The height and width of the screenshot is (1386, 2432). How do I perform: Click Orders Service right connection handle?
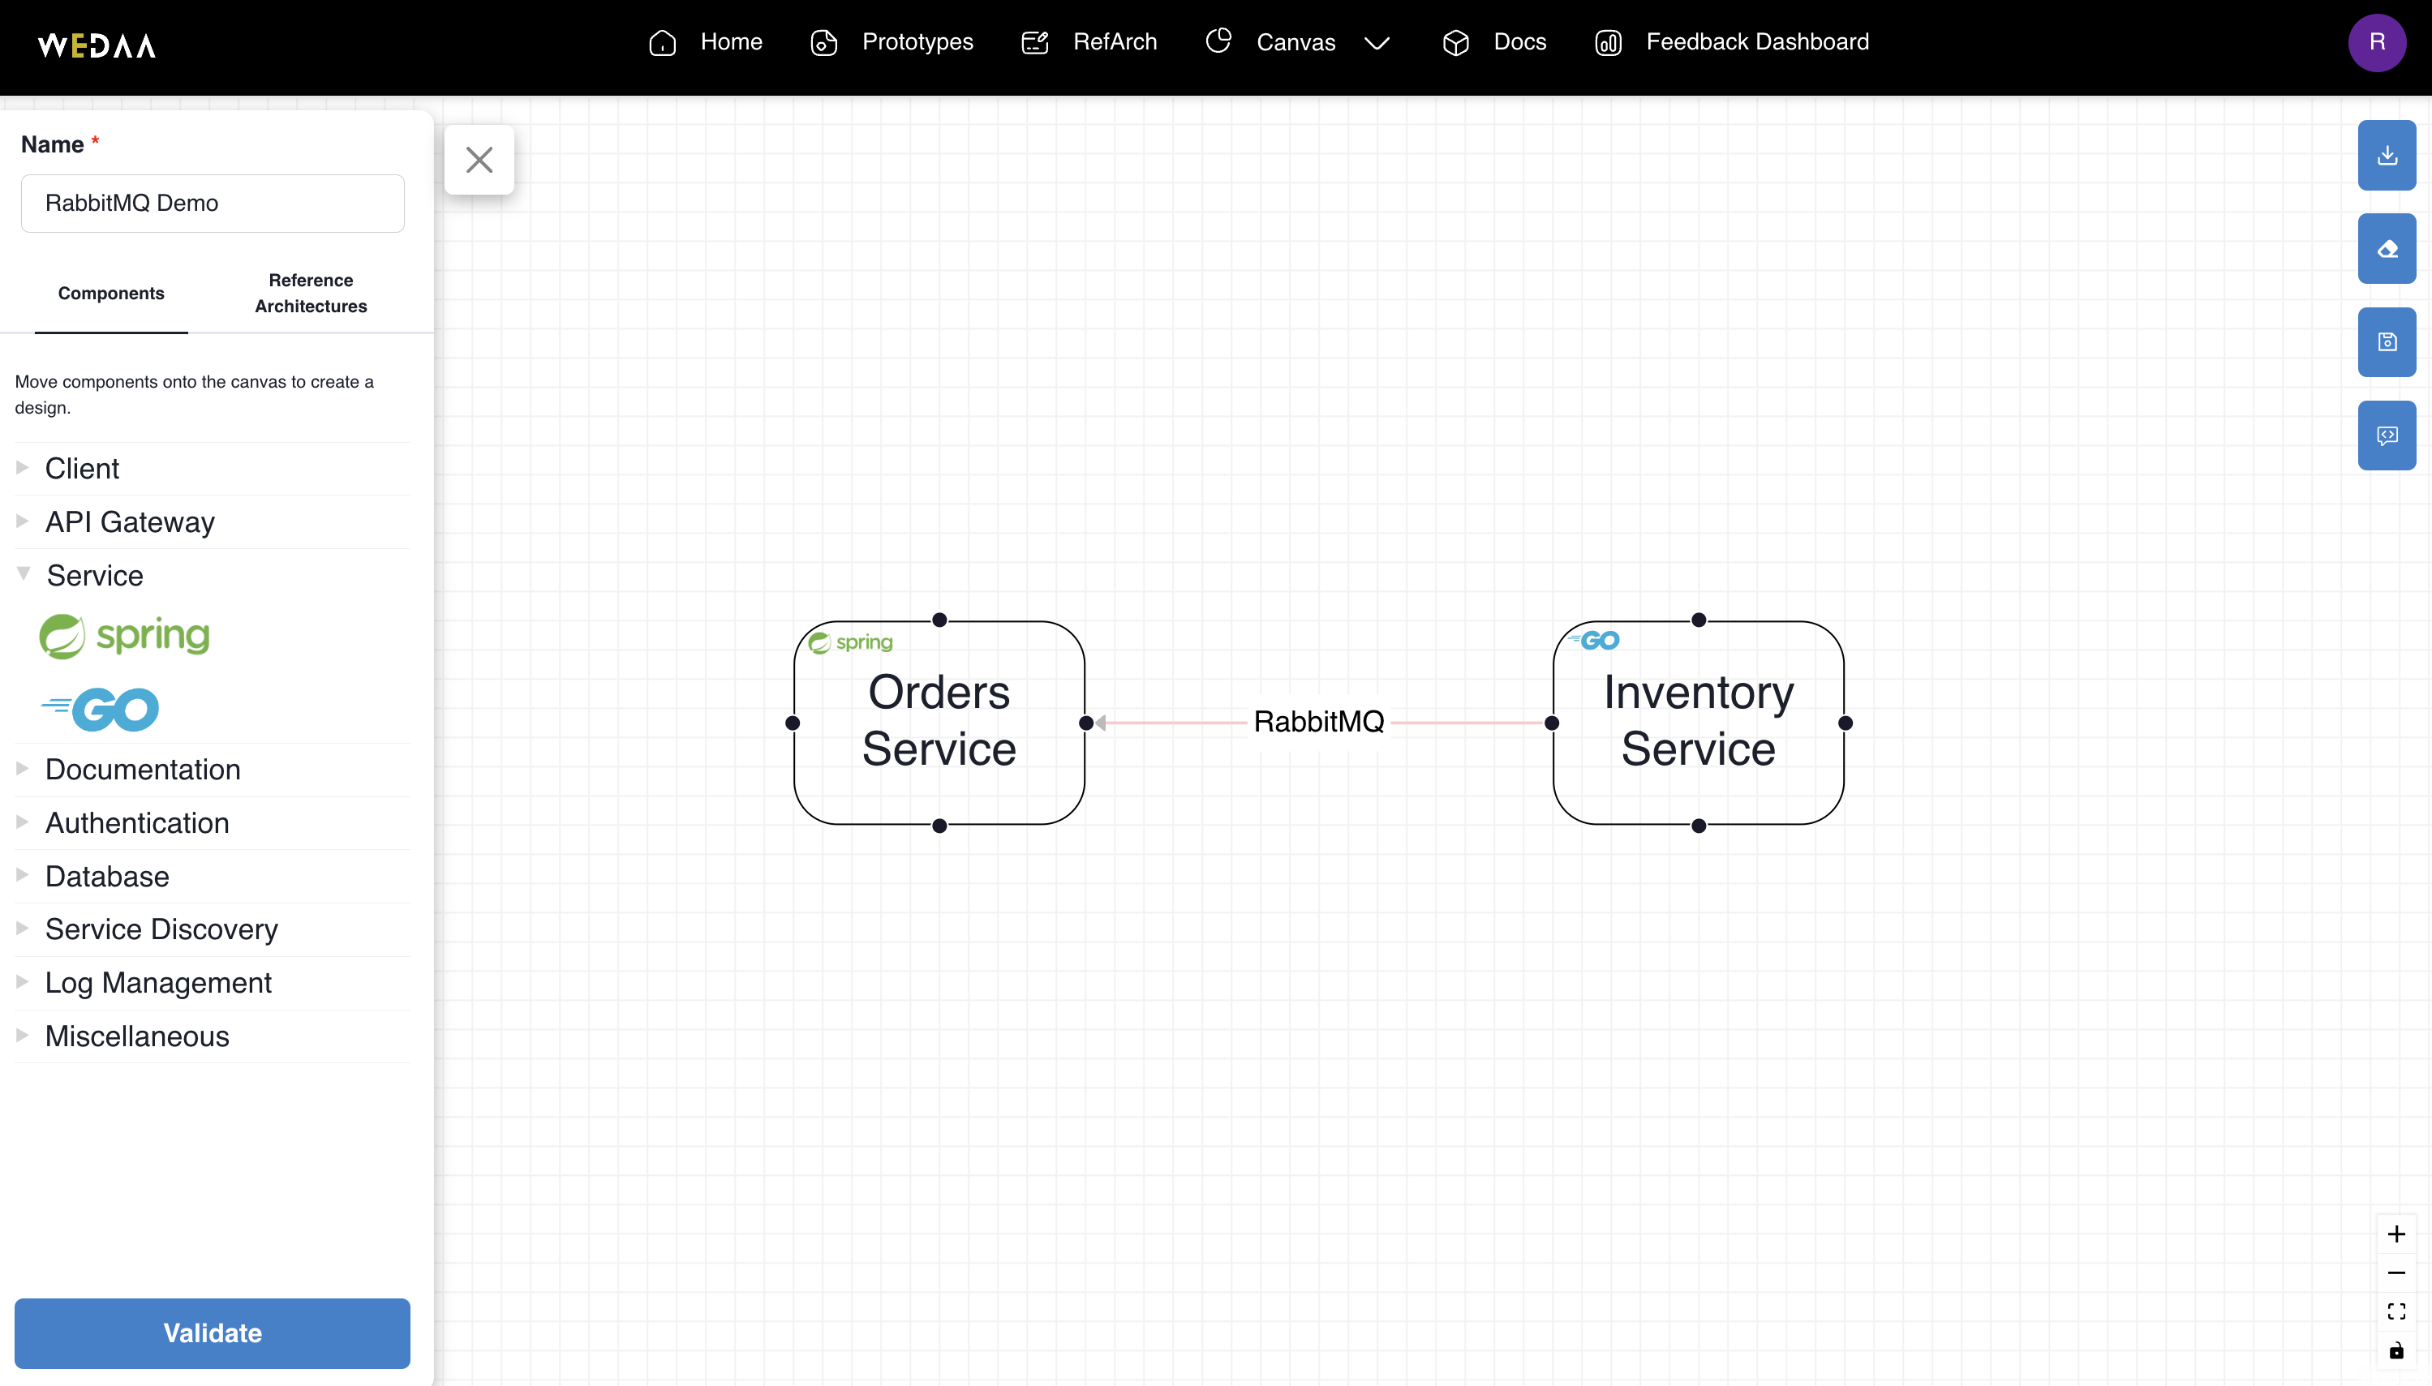1086,723
